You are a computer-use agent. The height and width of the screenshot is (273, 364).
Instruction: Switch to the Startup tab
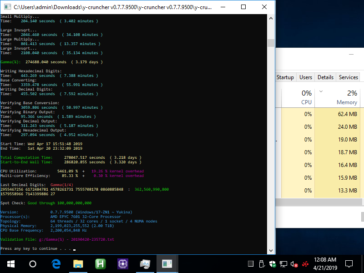285,77
